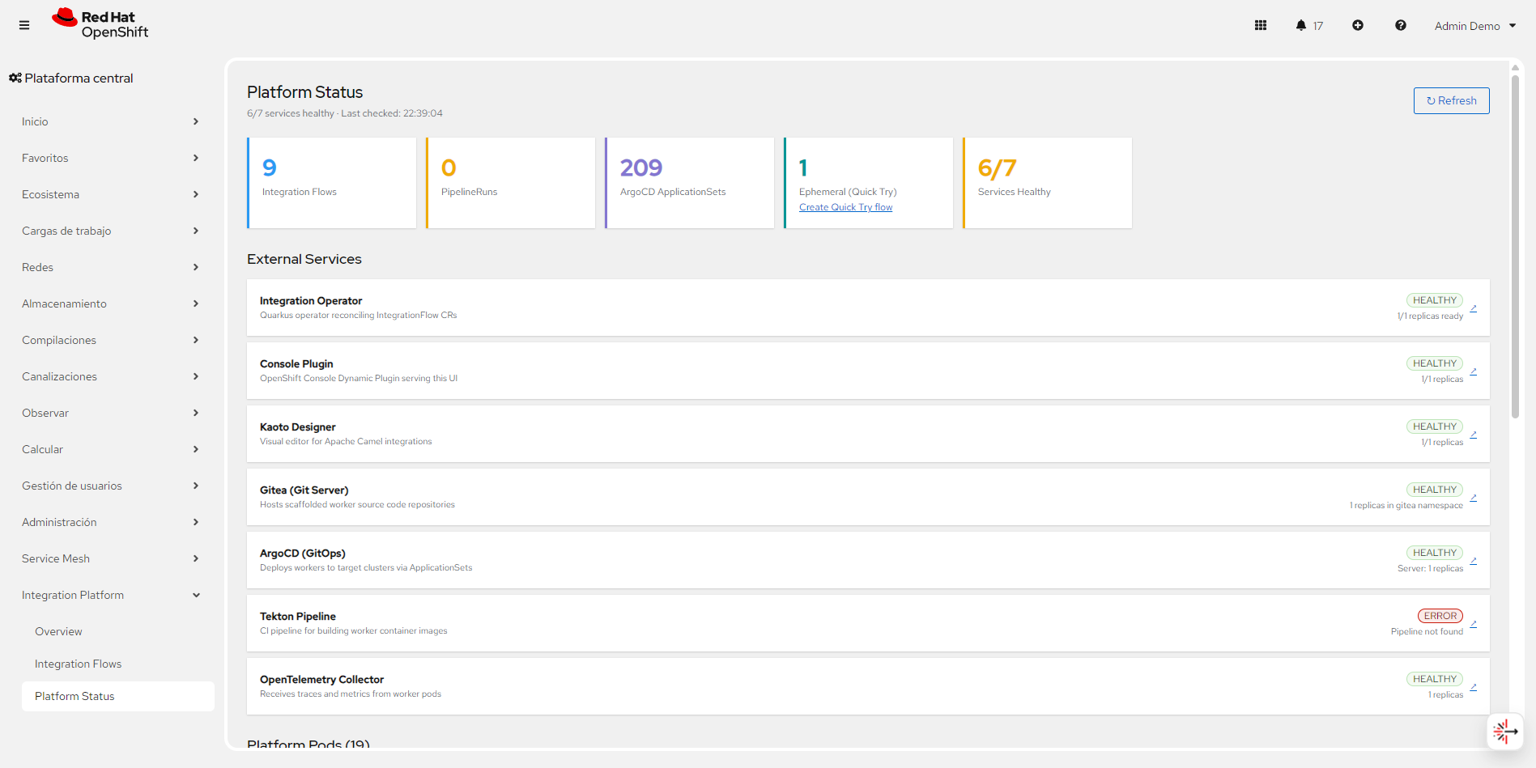This screenshot has width=1536, height=768.
Task: Click the 6/7 Services Healthy card
Action: (1048, 183)
